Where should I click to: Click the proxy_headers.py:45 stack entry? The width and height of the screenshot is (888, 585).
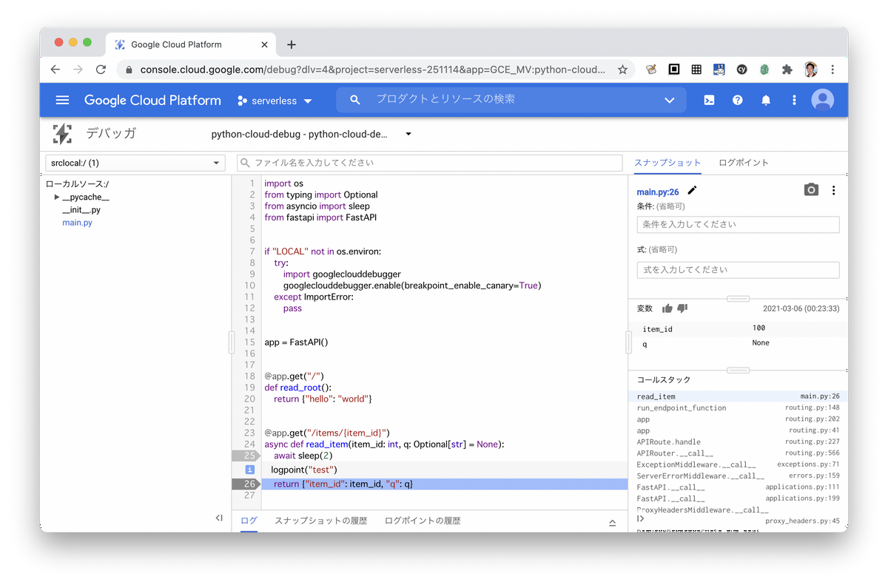coord(802,521)
